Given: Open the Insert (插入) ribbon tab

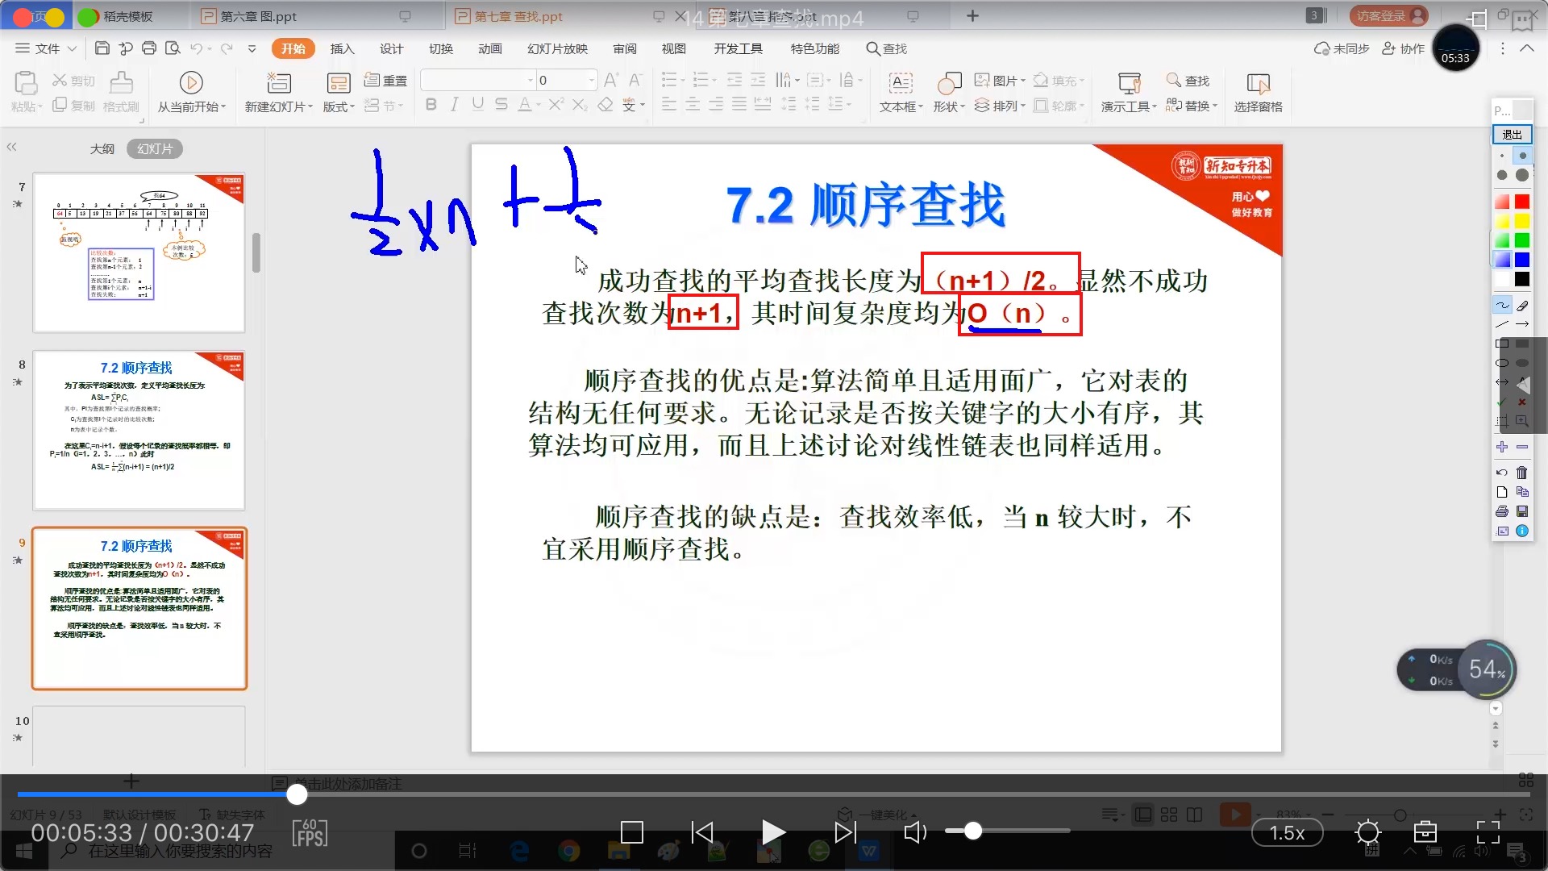Looking at the screenshot, I should pyautogui.click(x=342, y=48).
